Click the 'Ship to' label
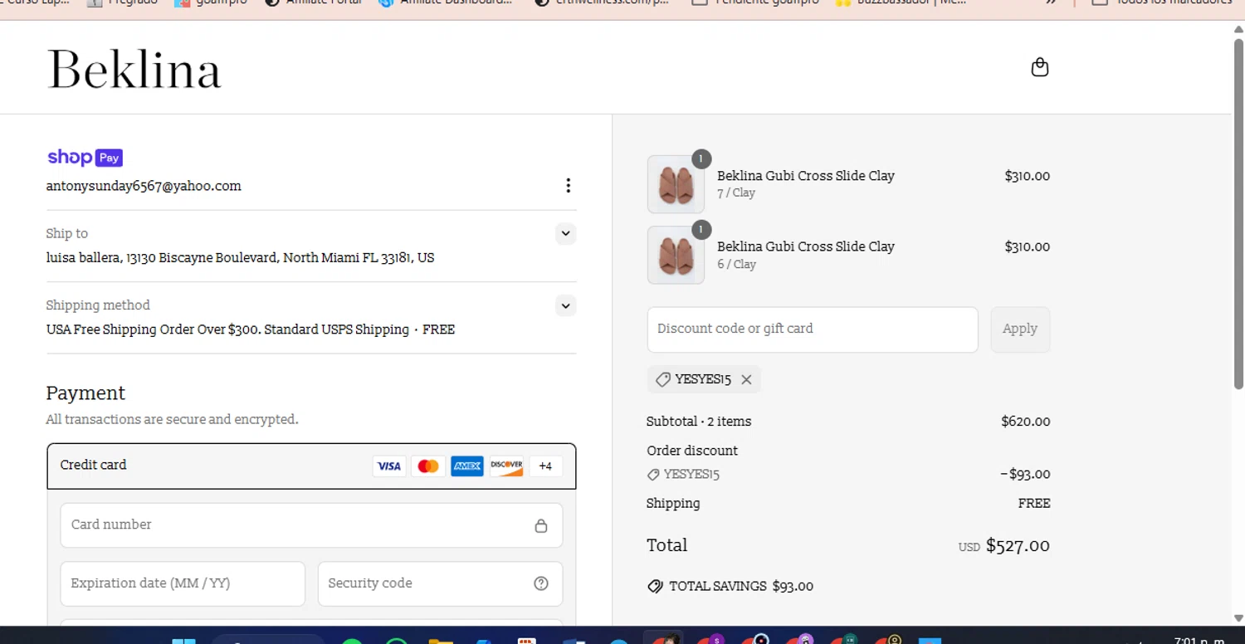Image resolution: width=1245 pixels, height=644 pixels. 66,234
